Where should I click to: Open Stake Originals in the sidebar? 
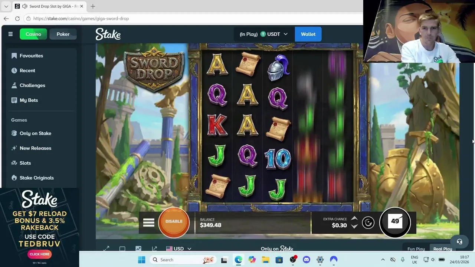pos(41,178)
